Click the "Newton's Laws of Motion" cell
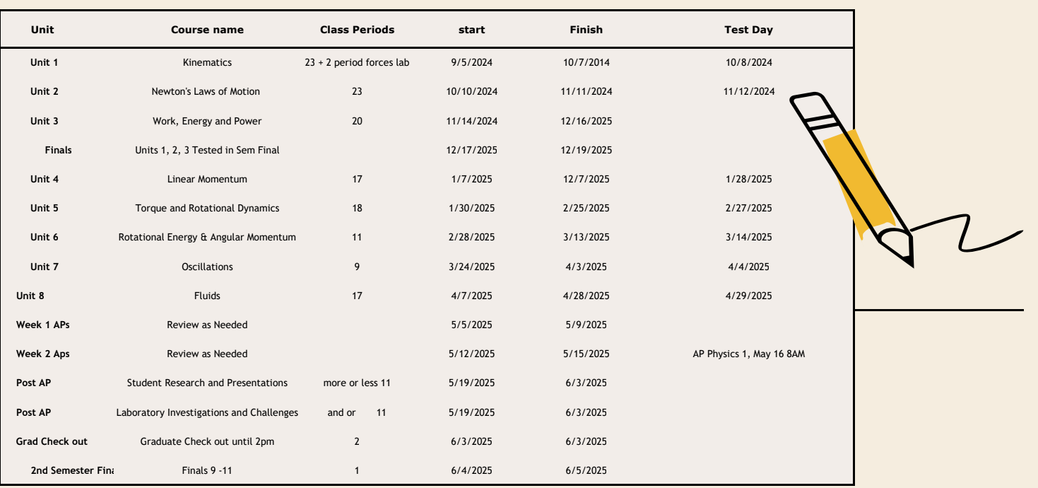This screenshot has height=488, width=1038. [x=206, y=91]
